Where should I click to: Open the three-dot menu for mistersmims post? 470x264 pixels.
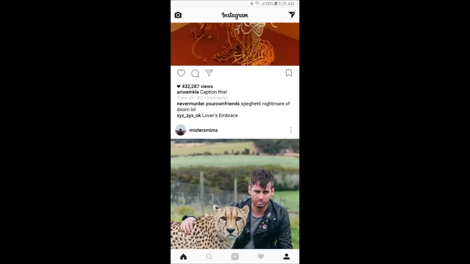click(x=290, y=130)
